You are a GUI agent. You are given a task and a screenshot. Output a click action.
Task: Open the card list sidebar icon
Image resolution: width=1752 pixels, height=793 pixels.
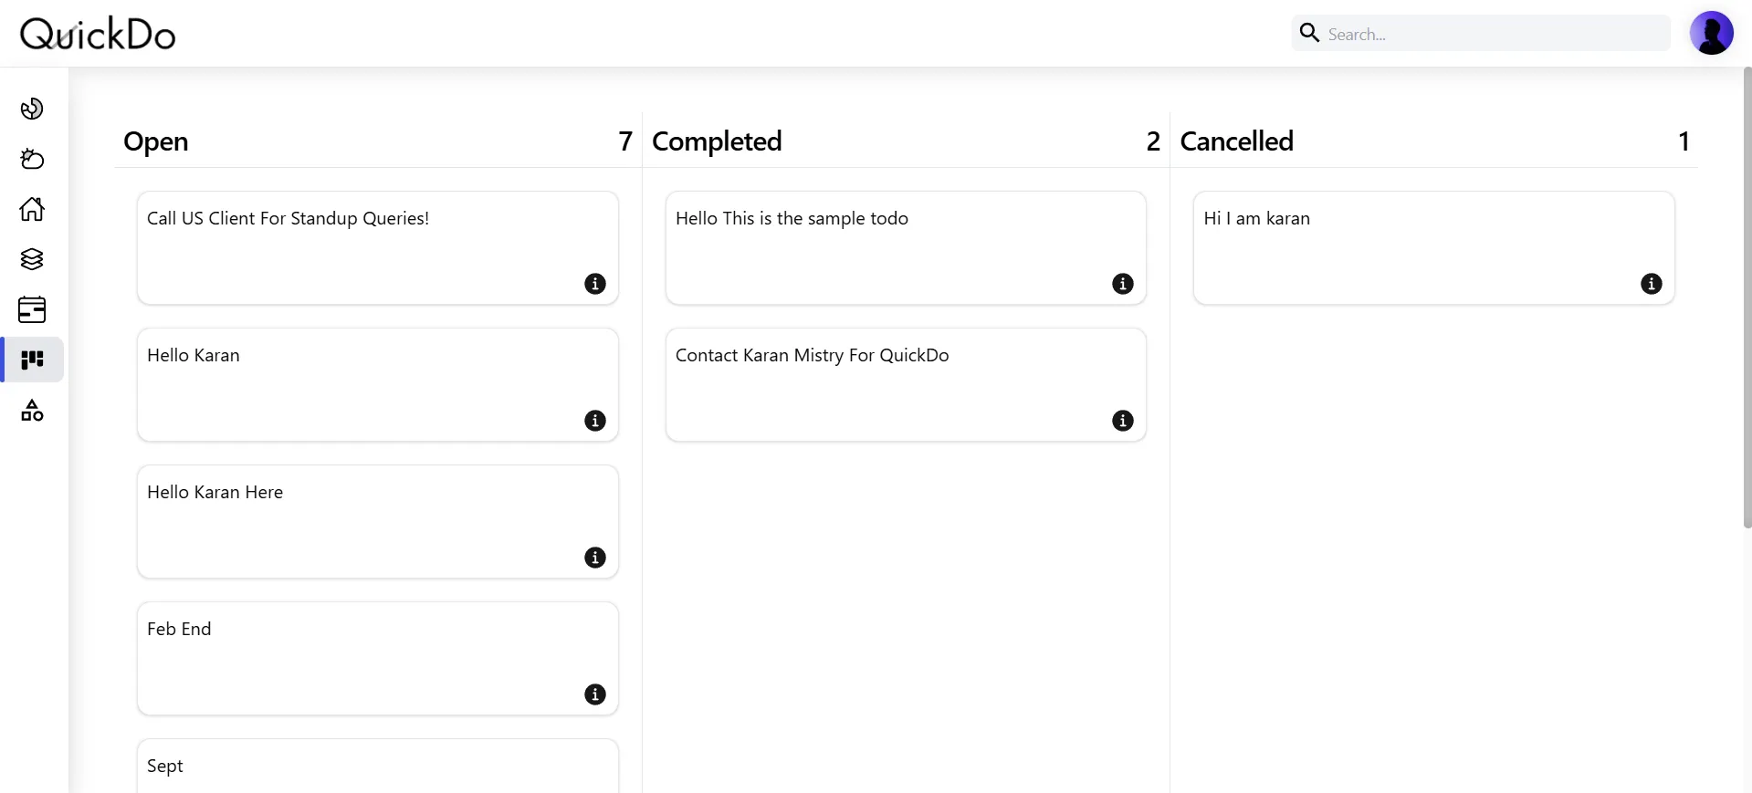(x=32, y=309)
